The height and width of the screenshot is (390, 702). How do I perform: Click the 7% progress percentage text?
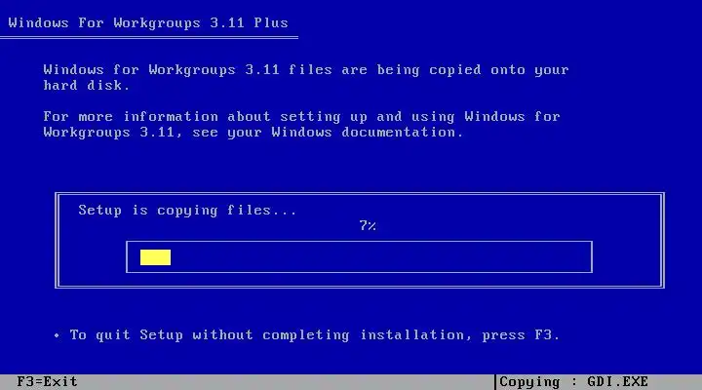[x=368, y=225]
